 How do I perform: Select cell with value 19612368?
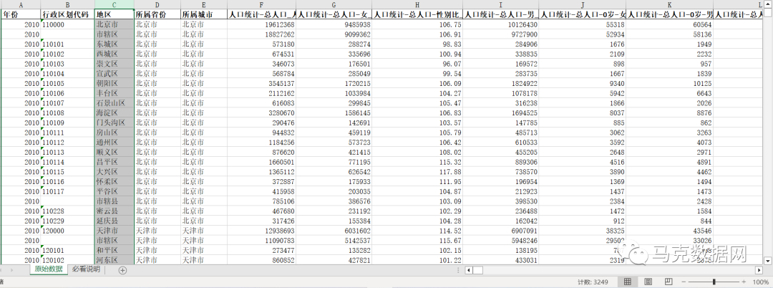[x=262, y=24]
